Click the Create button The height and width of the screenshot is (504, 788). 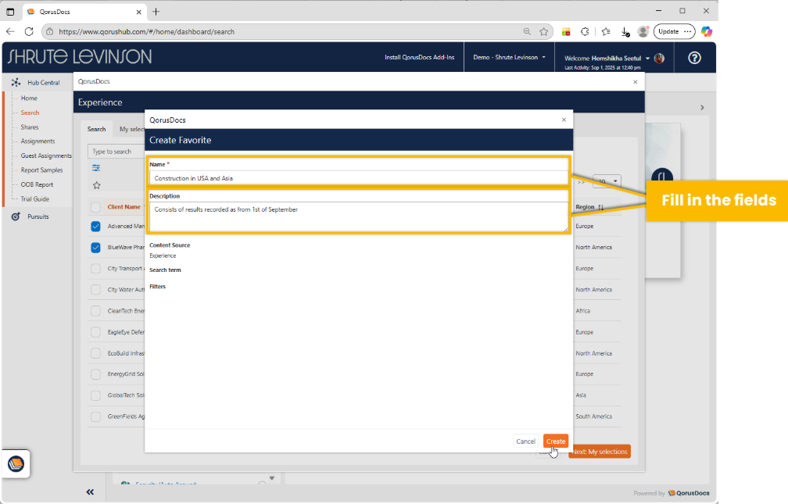coord(555,441)
